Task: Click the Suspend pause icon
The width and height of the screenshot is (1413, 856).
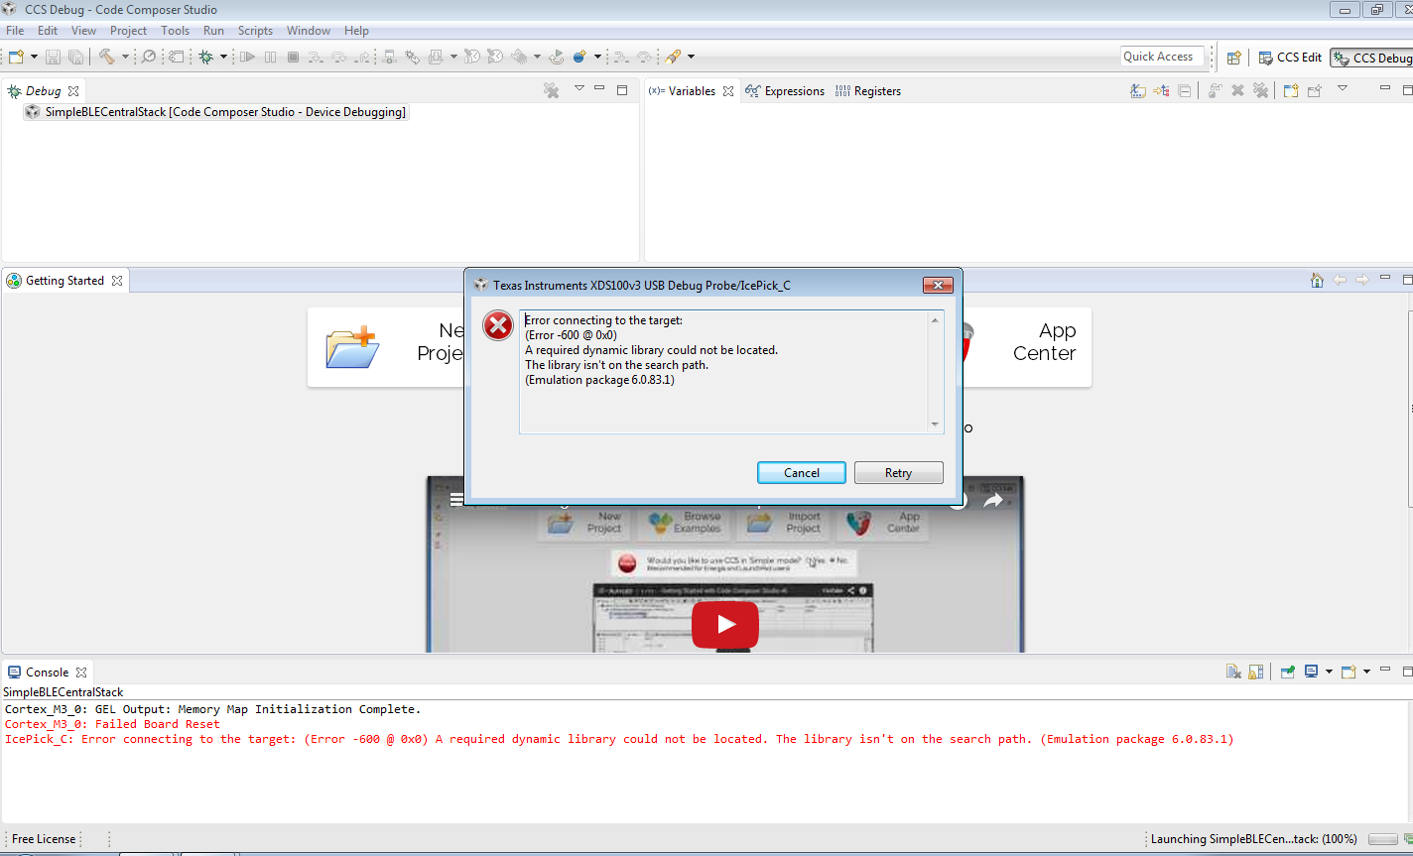Action: pyautogui.click(x=270, y=57)
